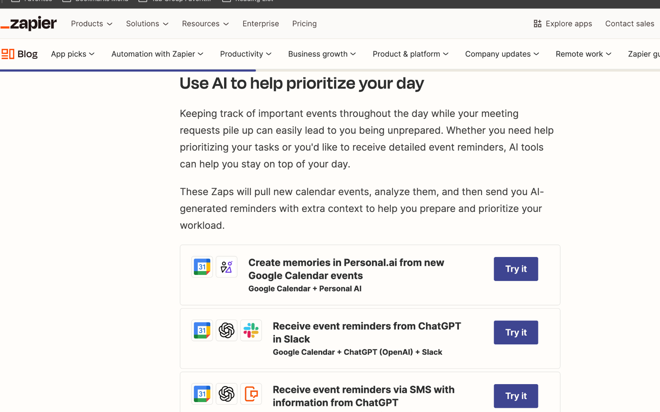This screenshot has width=660, height=412.
Task: Open Explore apps via the grid icon
Action: pos(538,23)
